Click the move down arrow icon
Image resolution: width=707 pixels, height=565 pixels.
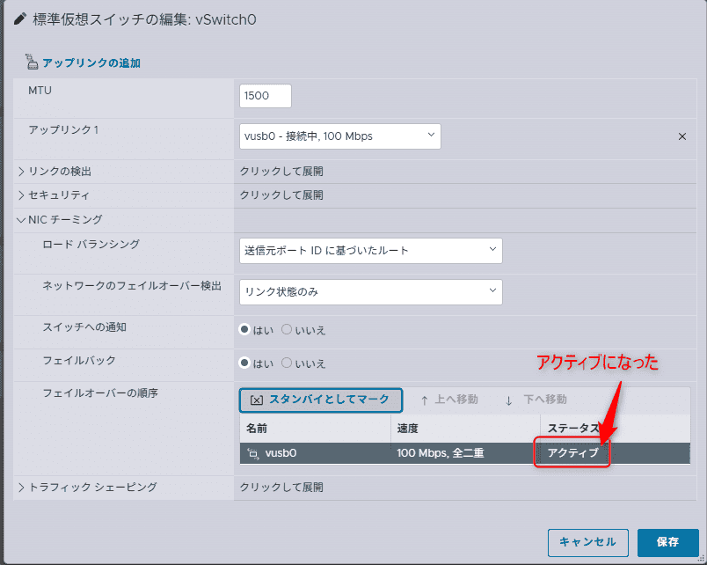pyautogui.click(x=508, y=400)
